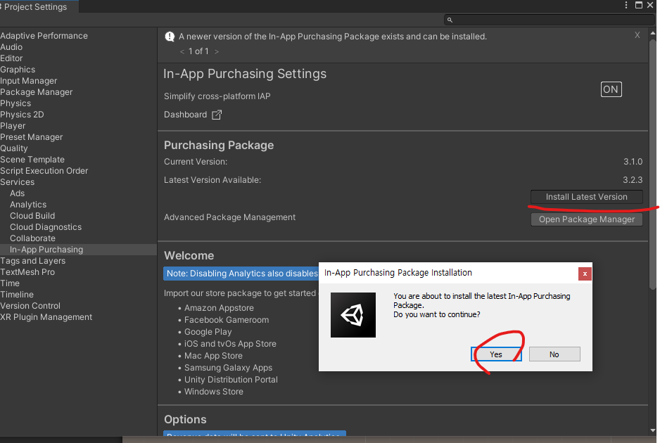Image resolution: width=660 pixels, height=443 pixels.
Task: Open Time settings
Action: 10,283
